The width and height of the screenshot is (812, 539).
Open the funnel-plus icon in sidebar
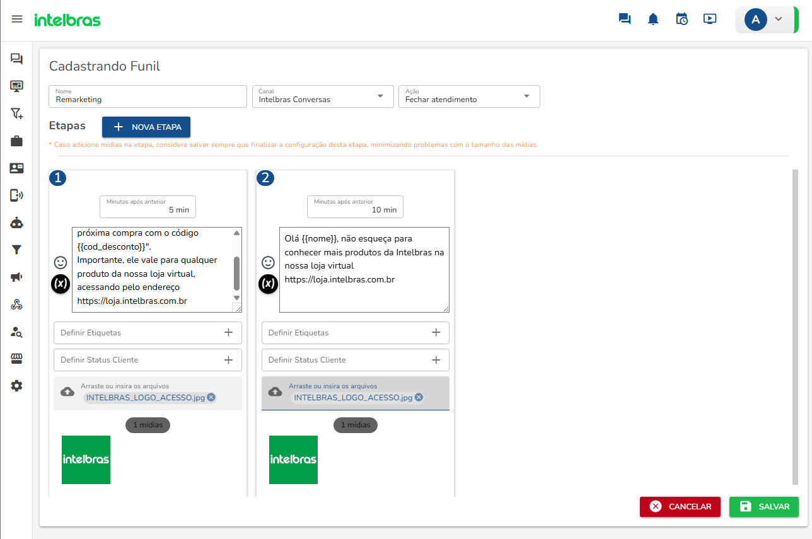16,113
